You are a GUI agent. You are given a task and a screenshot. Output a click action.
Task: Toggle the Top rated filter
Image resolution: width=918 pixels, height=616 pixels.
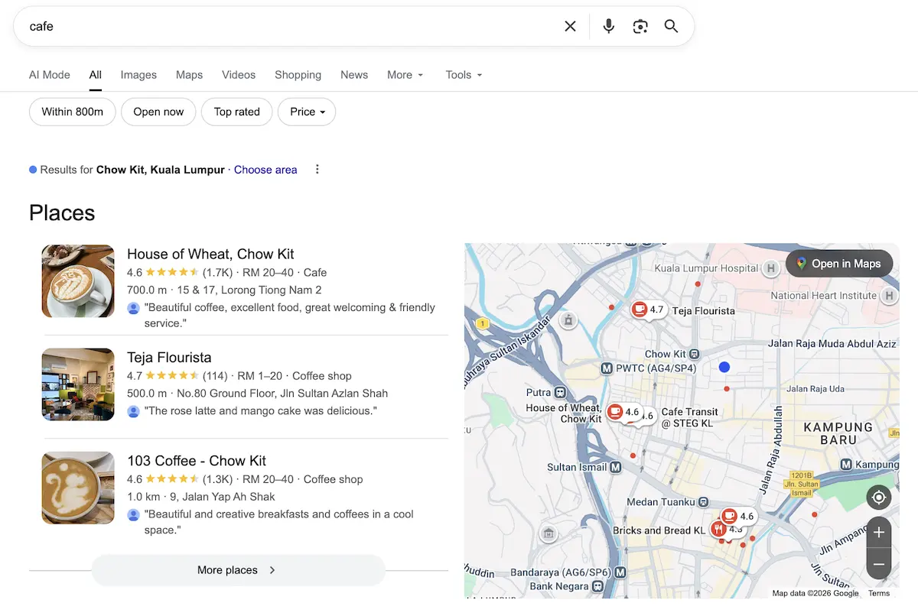tap(236, 112)
